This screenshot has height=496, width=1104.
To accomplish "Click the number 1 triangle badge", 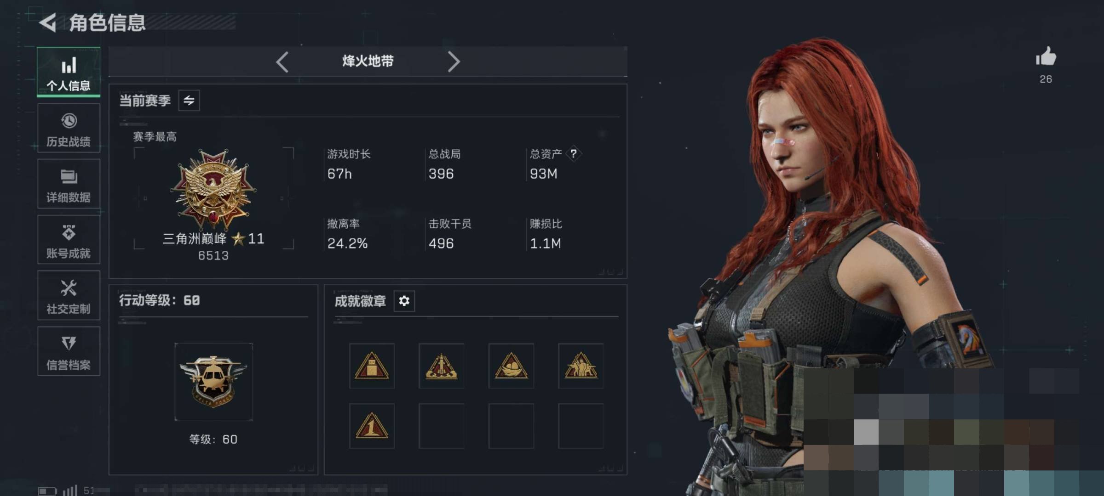I will 372,426.
